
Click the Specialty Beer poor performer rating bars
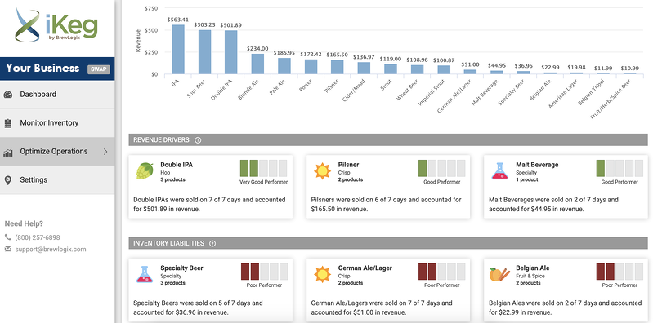click(265, 272)
